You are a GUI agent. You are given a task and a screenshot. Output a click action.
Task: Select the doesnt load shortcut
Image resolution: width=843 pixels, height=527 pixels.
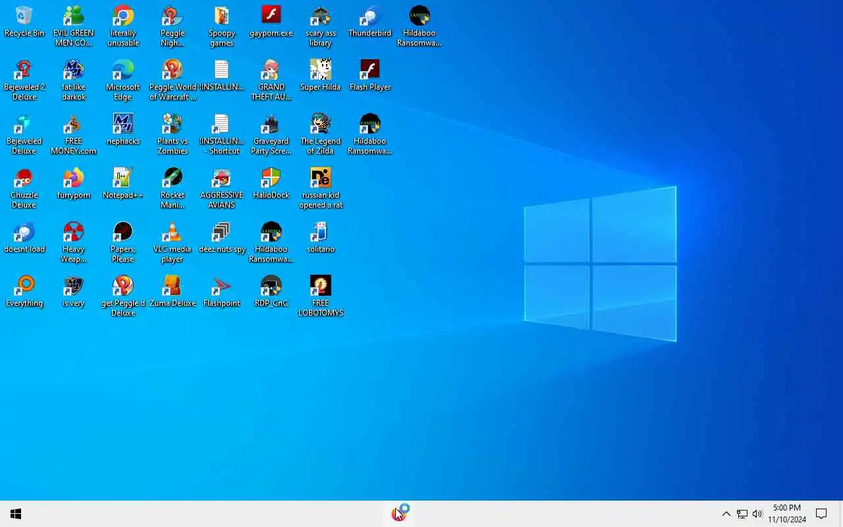coord(24,238)
